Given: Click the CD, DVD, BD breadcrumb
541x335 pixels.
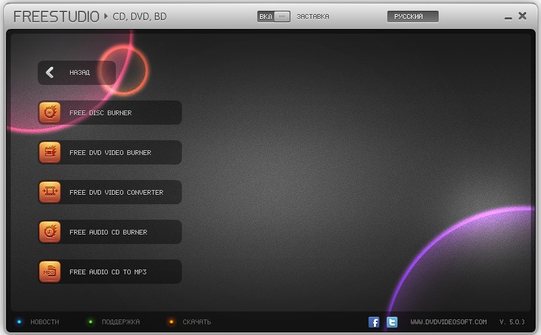Looking at the screenshot, I should coord(139,17).
